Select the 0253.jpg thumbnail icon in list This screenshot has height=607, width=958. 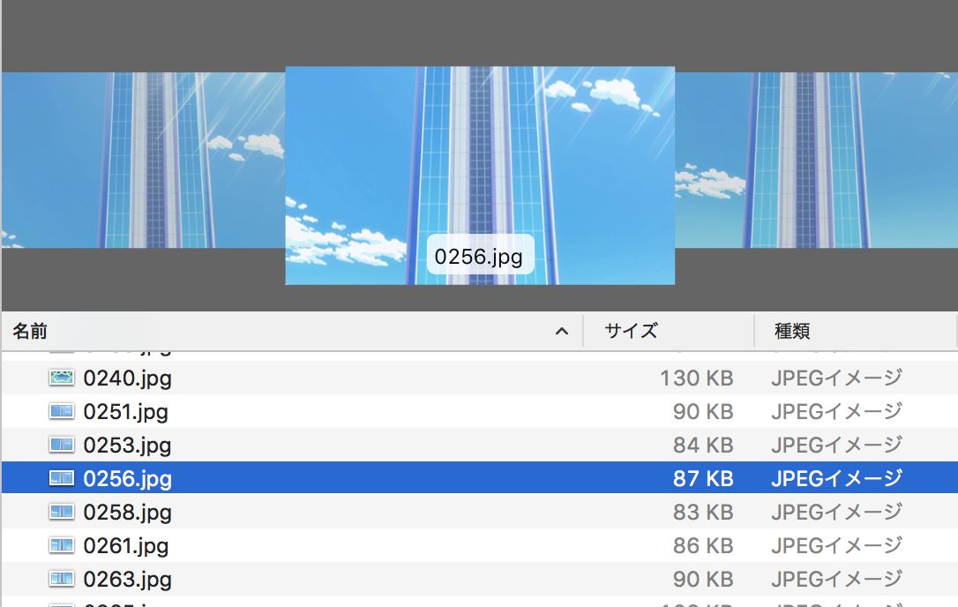61,446
